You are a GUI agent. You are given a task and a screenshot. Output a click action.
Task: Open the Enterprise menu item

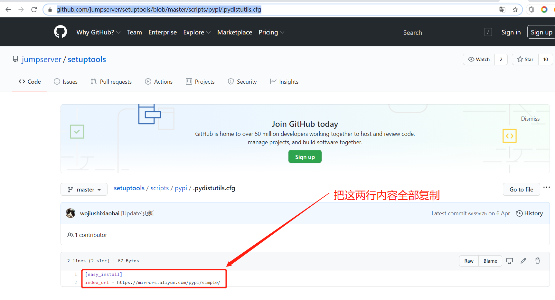pyautogui.click(x=163, y=32)
